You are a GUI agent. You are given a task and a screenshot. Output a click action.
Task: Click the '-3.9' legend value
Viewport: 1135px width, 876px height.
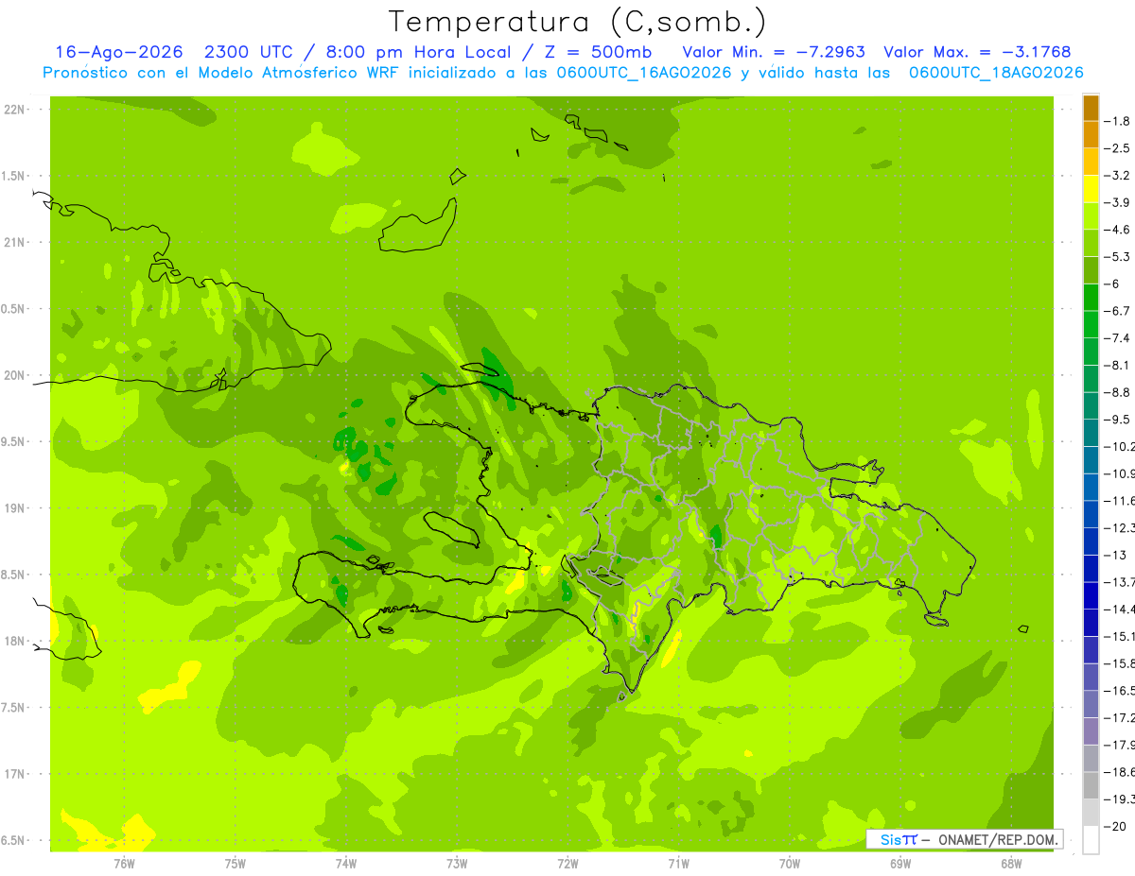click(1117, 202)
